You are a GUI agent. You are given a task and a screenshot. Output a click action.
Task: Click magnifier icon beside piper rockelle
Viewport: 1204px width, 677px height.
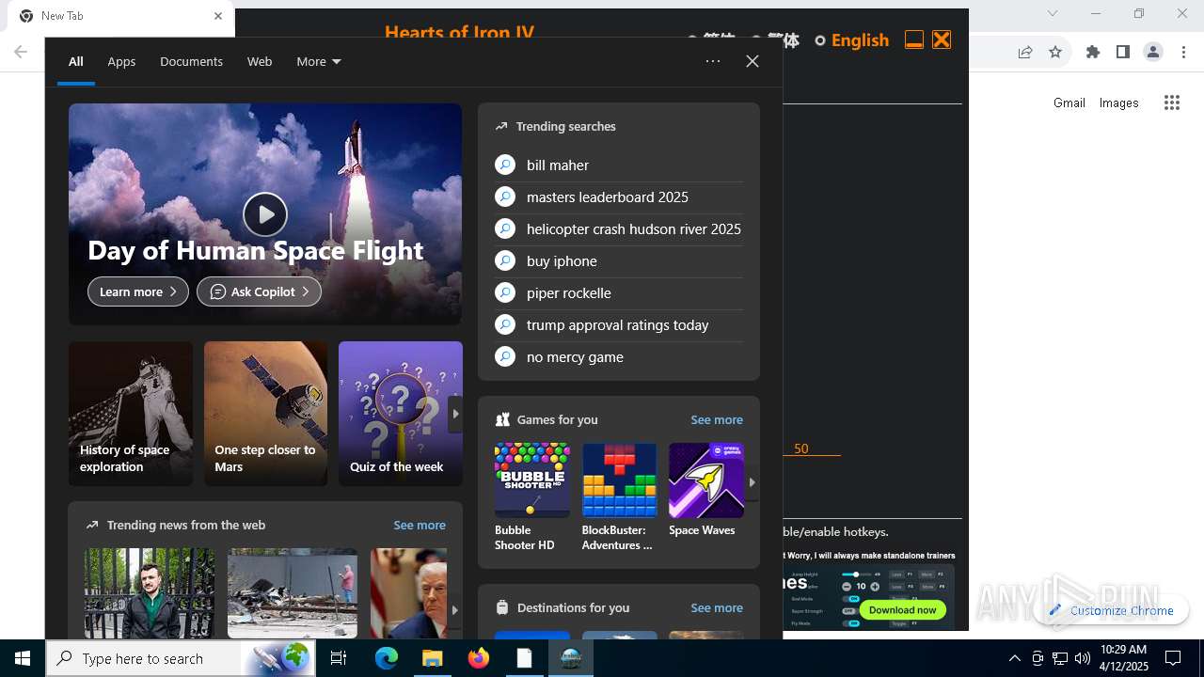(x=505, y=292)
